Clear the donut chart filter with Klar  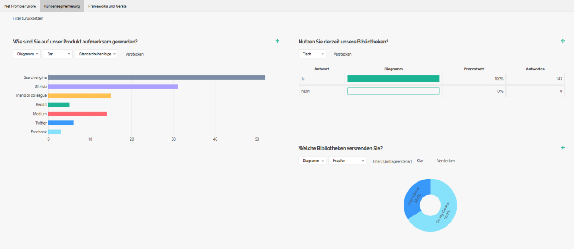pos(420,161)
